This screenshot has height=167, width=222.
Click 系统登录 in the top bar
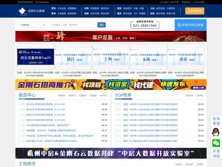tap(186, 2)
